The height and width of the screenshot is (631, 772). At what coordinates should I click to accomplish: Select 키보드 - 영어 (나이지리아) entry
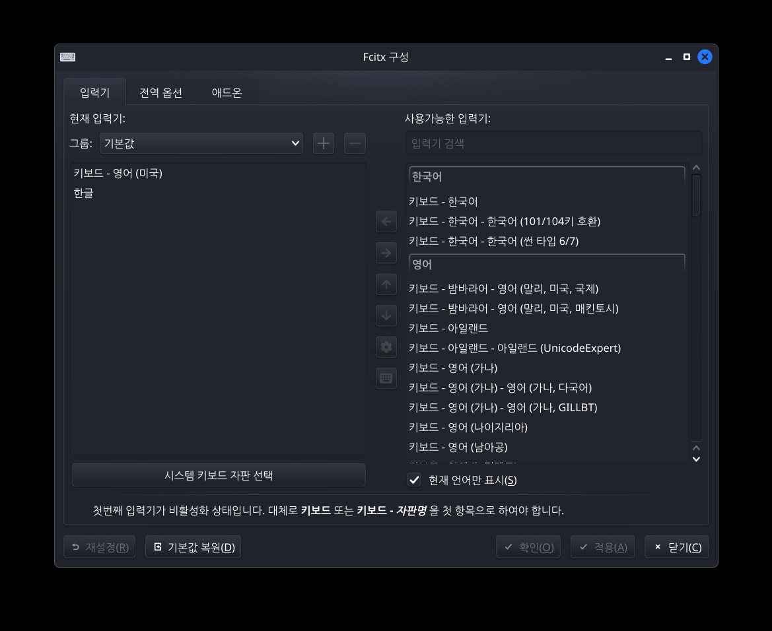click(547, 427)
